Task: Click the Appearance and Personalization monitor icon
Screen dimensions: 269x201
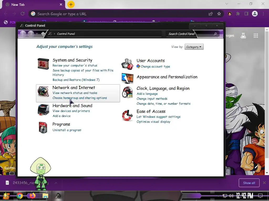Action: [x=127, y=78]
